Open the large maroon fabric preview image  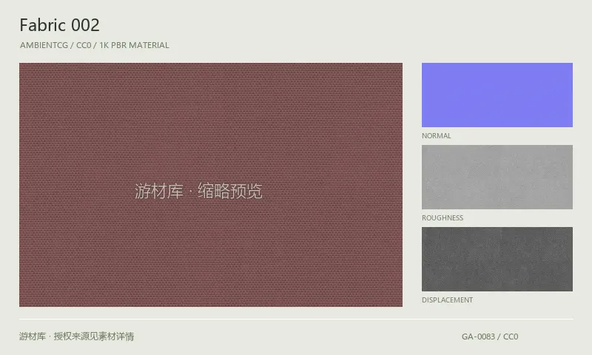point(211,184)
